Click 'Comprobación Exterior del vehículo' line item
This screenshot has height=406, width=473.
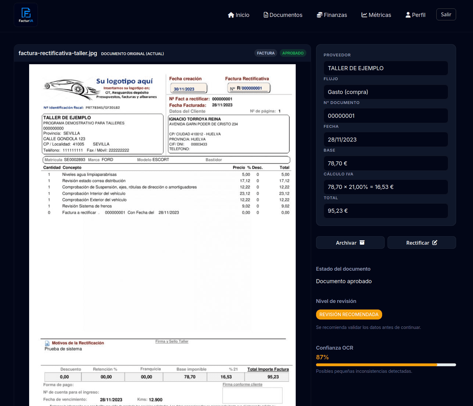(94, 200)
